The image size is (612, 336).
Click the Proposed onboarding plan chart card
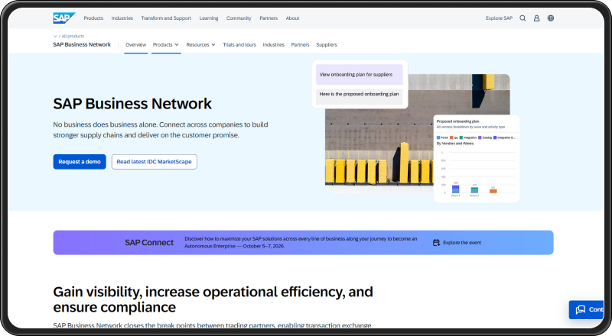(x=477, y=159)
